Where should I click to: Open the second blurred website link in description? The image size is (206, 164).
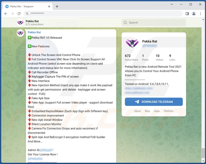click(x=137, y=93)
